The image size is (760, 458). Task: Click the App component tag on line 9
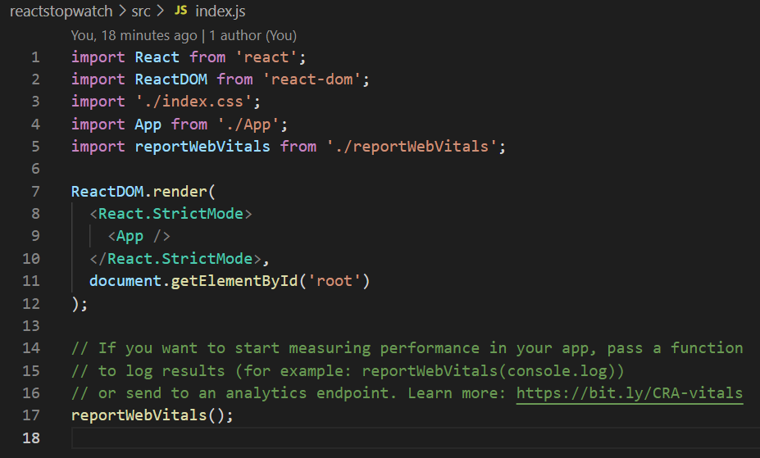(139, 236)
